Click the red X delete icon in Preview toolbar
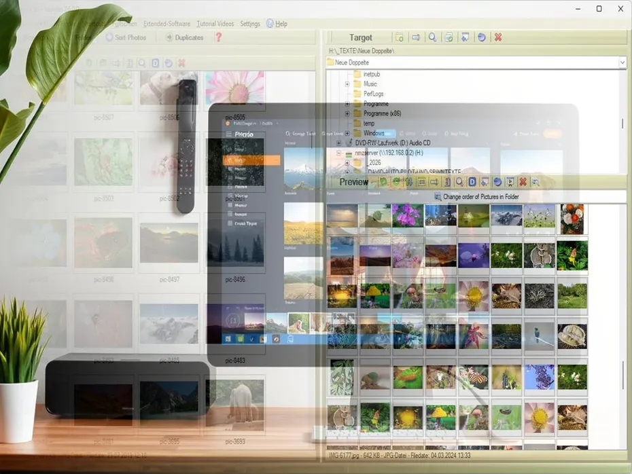The width and height of the screenshot is (632, 474). [523, 182]
